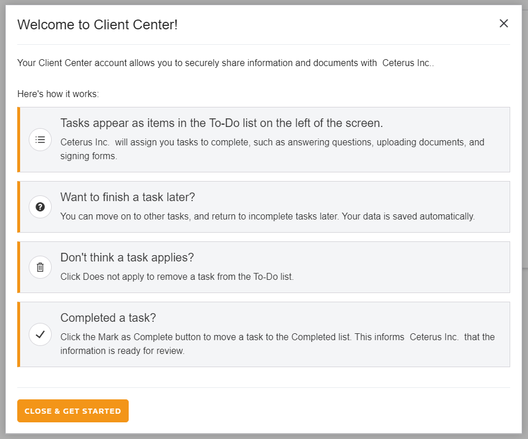Close the welcome dialog with X
The width and height of the screenshot is (528, 439).
point(503,24)
